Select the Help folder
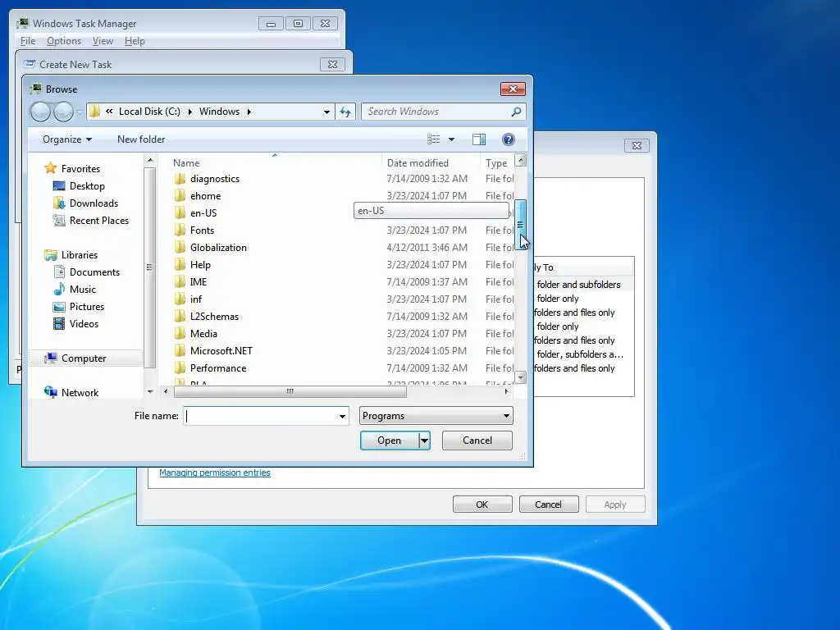The image size is (840, 630). [200, 265]
